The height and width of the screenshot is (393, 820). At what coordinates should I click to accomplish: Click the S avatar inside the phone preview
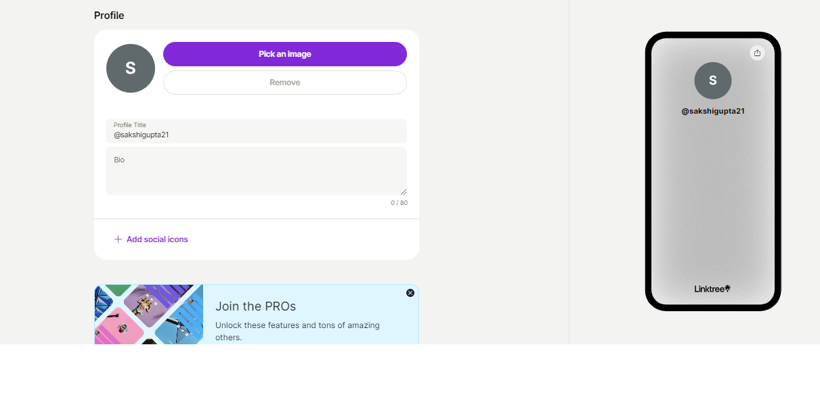712,80
